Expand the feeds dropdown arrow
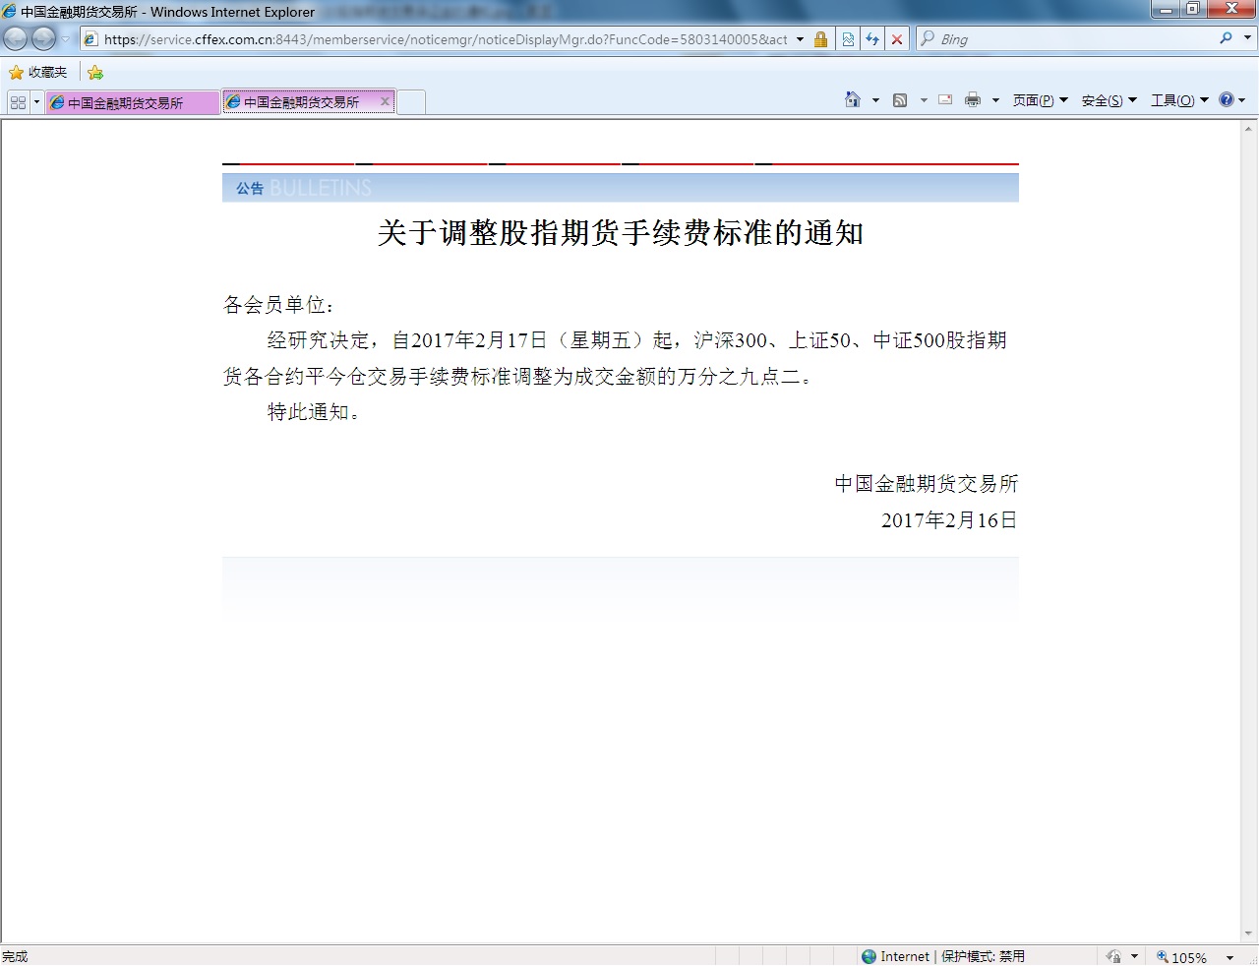The width and height of the screenshot is (1259, 966). pyautogui.click(x=924, y=100)
